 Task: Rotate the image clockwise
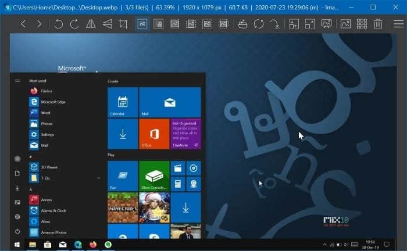tap(74, 24)
